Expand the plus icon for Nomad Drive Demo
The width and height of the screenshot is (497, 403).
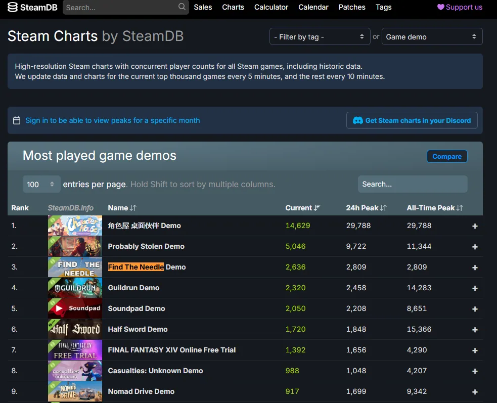pos(475,392)
